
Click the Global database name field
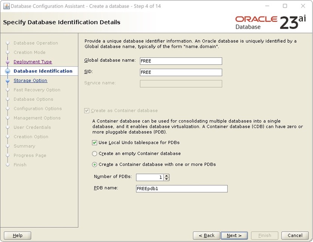point(181,61)
